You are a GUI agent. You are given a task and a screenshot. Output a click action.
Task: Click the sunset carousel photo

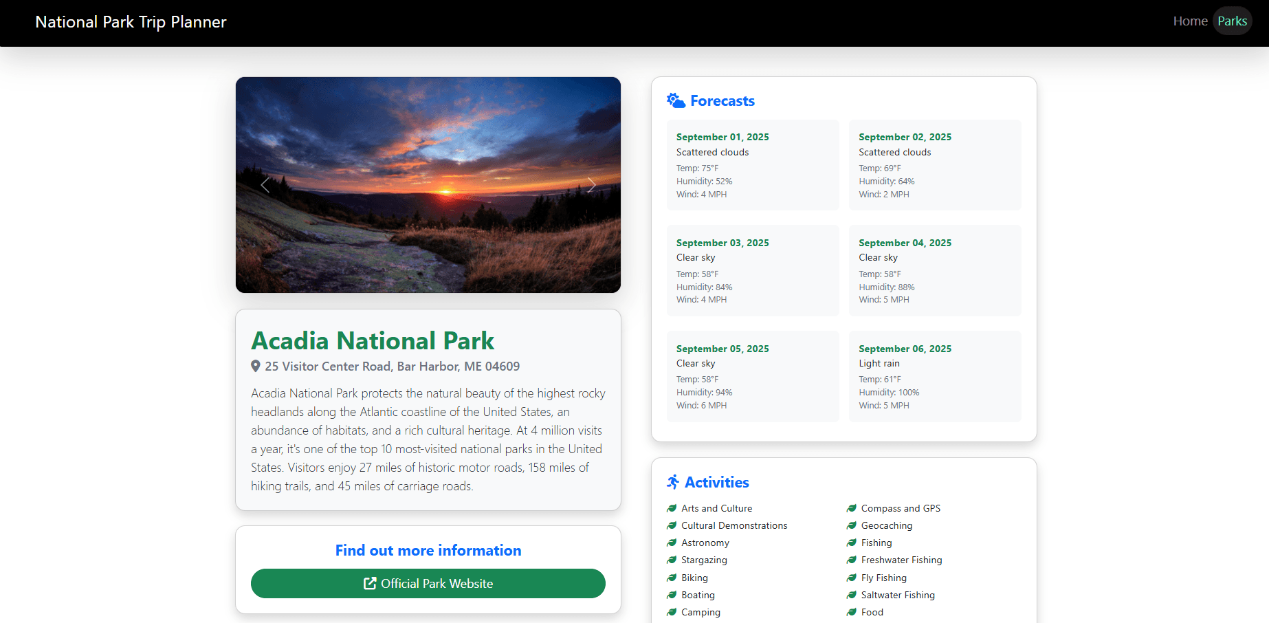coord(428,184)
